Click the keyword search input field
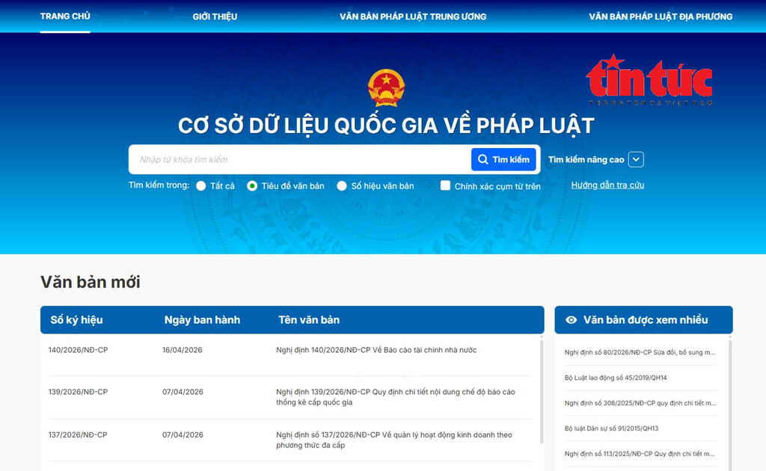Image resolution: width=766 pixels, height=471 pixels. pos(299,159)
